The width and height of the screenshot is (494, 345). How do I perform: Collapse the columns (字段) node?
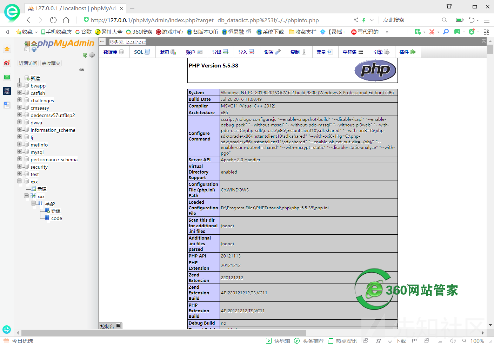coord(33,203)
